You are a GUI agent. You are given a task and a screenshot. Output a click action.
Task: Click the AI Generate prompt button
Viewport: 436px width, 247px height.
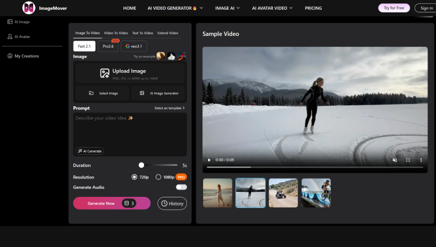tap(89, 151)
